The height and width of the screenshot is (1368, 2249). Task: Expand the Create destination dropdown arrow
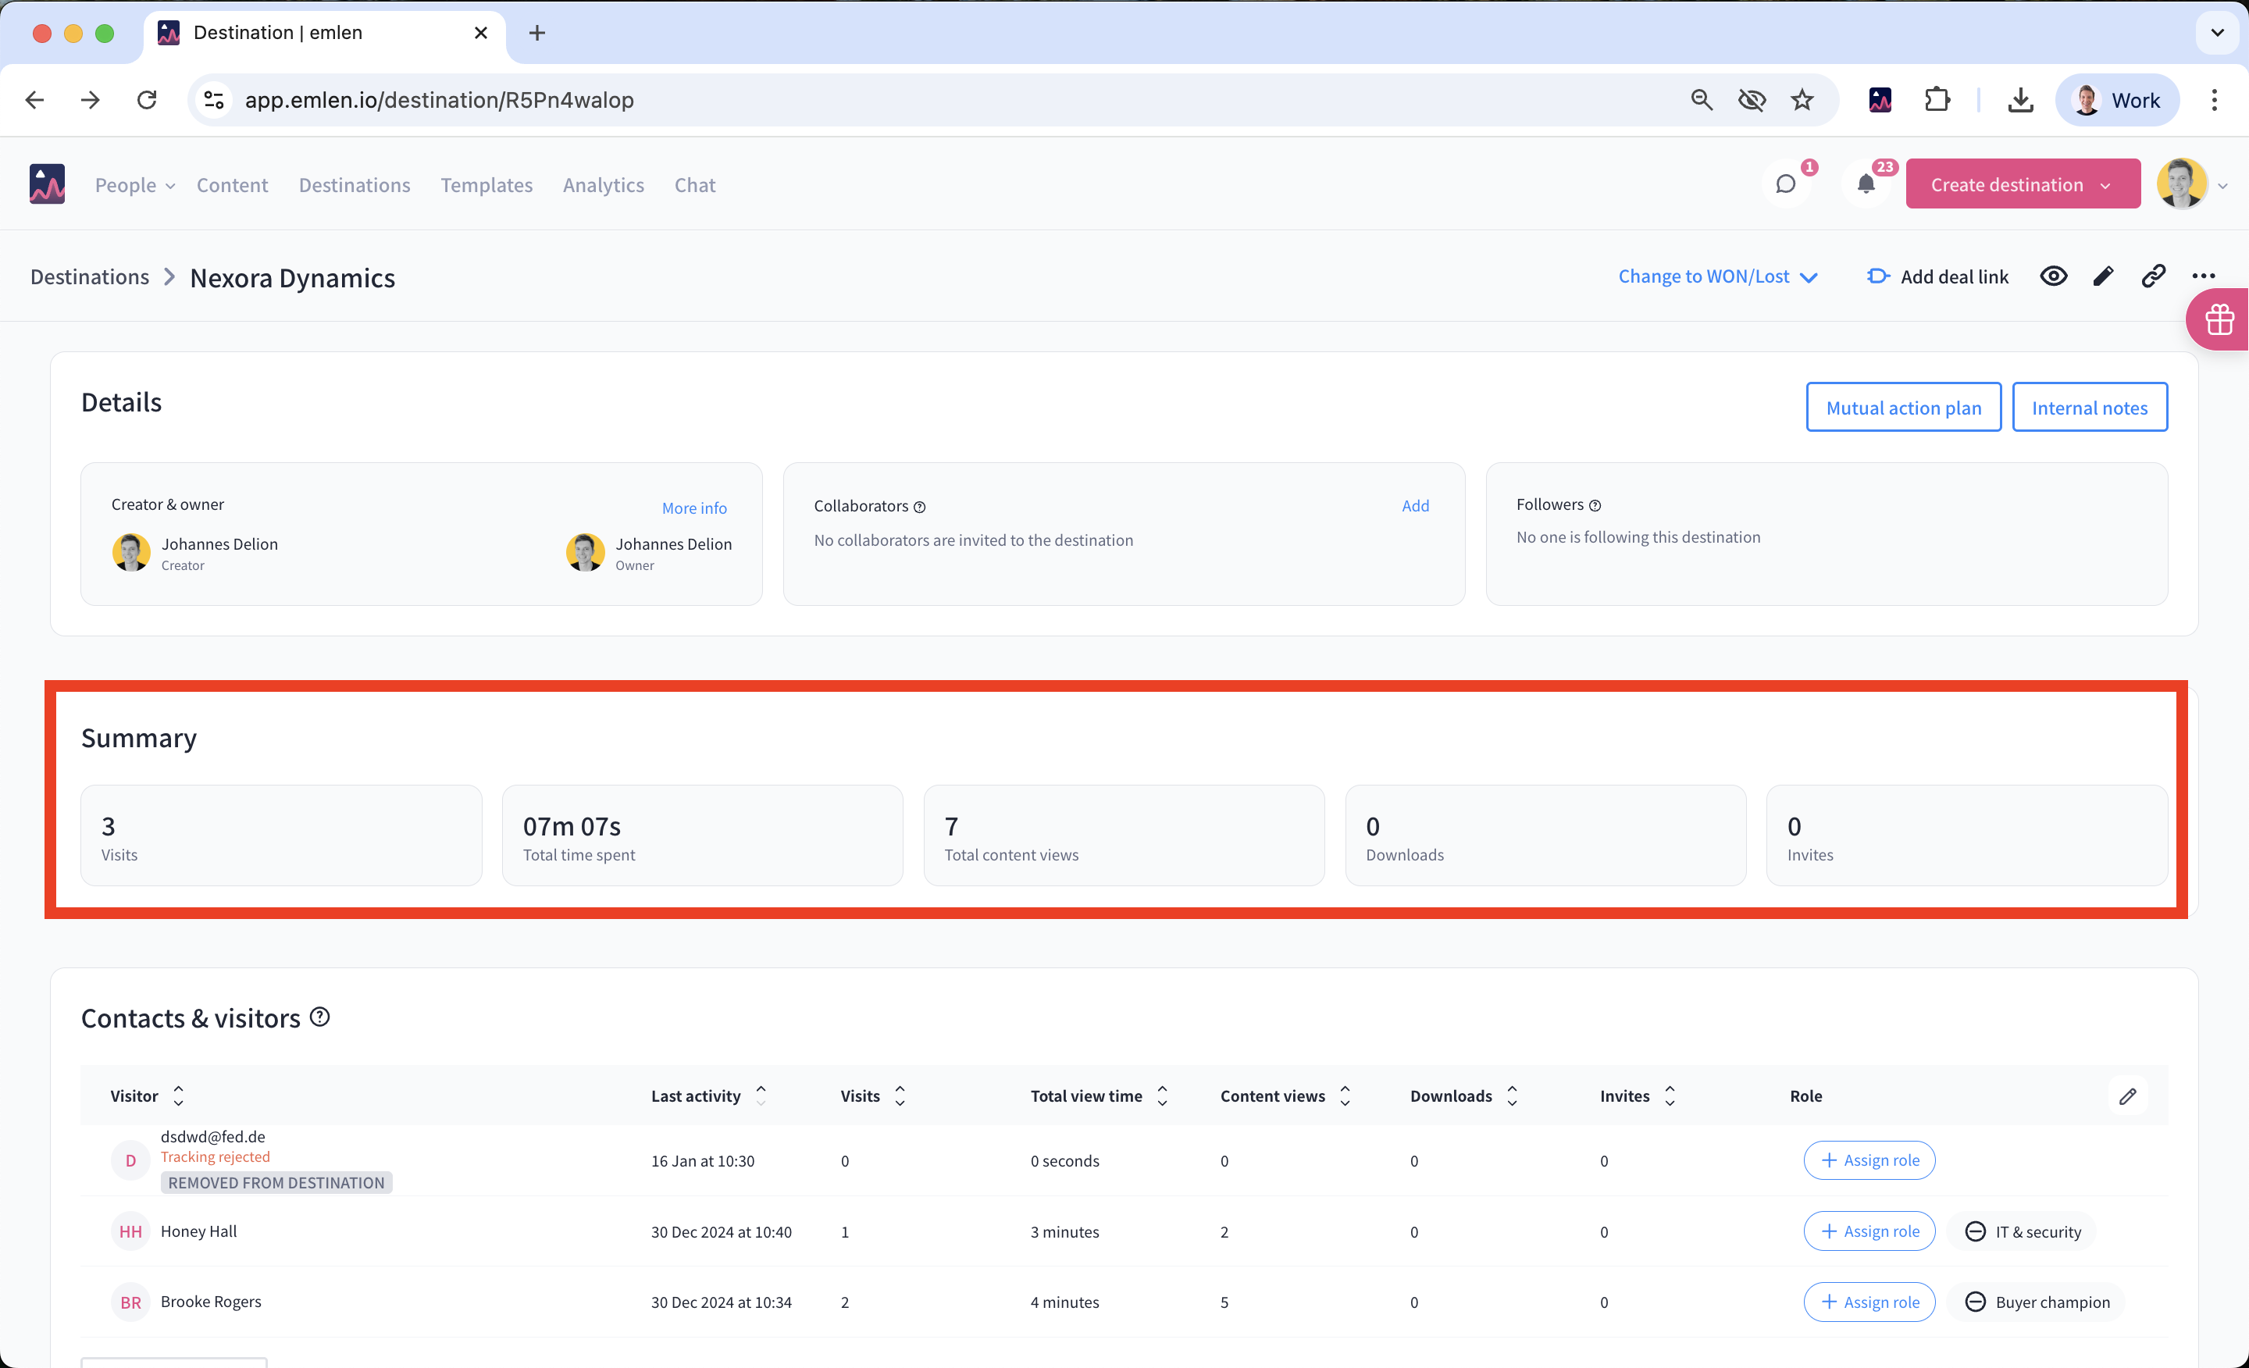(2105, 185)
